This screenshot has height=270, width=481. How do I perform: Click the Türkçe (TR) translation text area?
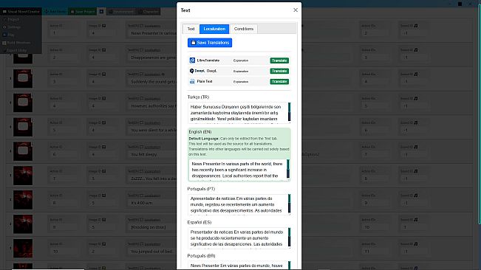(x=238, y=112)
